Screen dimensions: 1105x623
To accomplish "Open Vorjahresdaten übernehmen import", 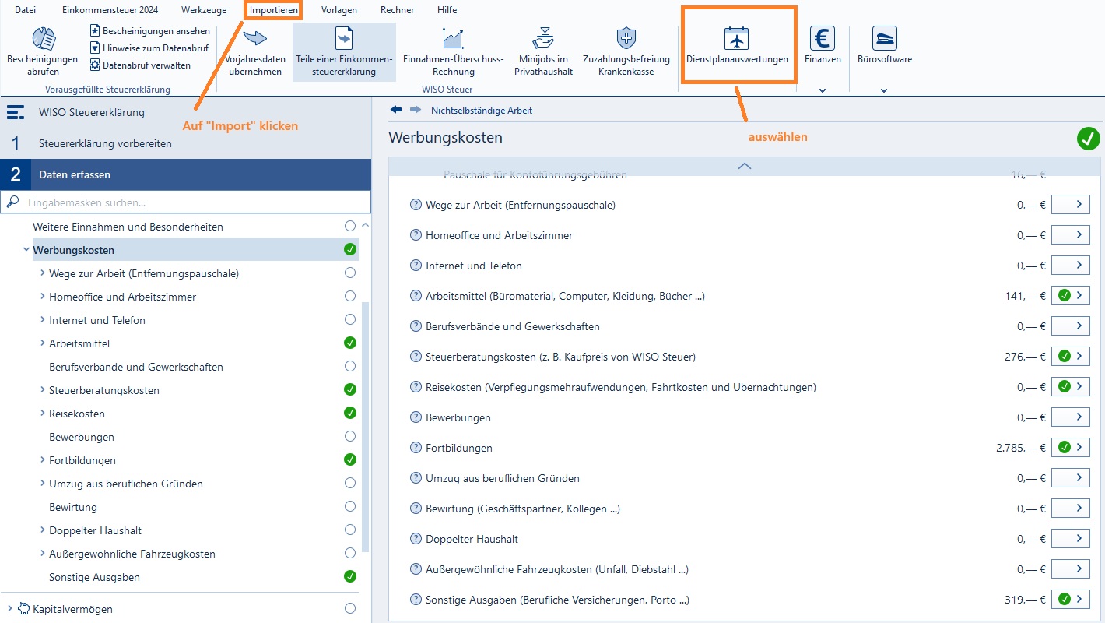I will click(x=255, y=37).
